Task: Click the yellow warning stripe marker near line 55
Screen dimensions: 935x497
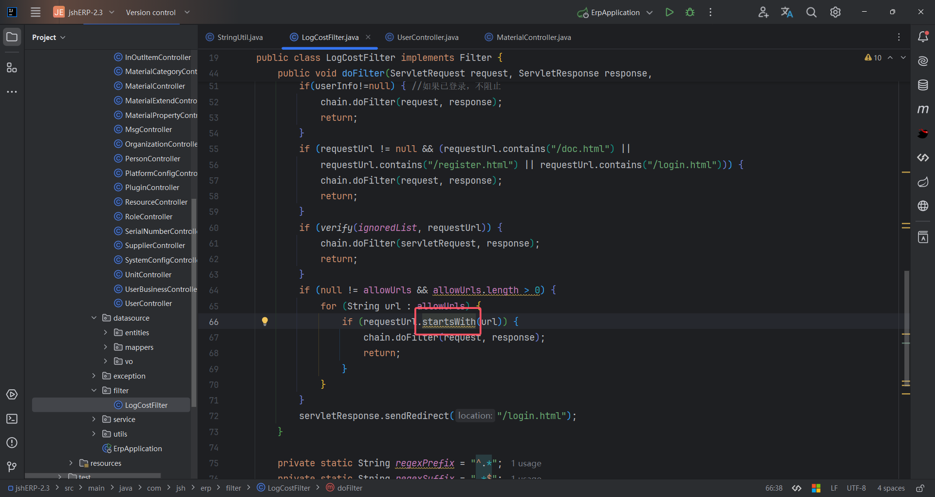Action: click(x=906, y=172)
